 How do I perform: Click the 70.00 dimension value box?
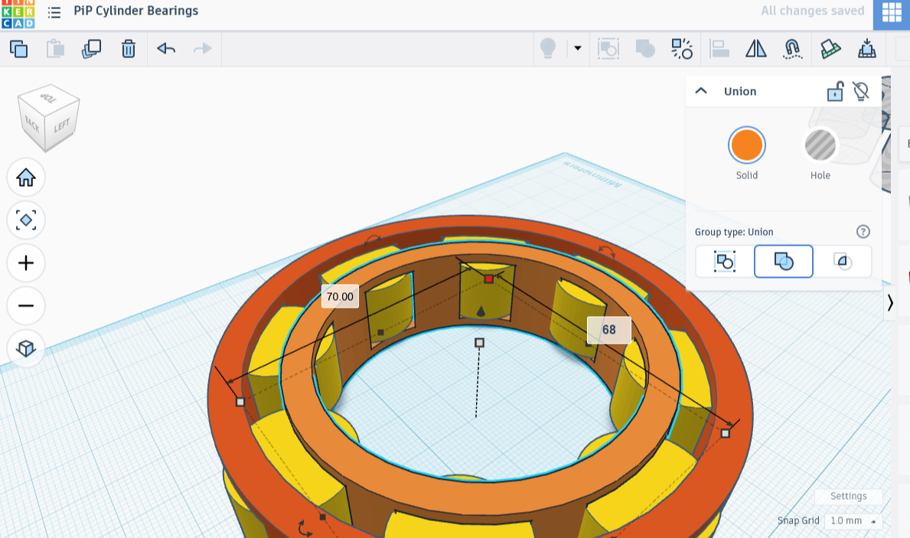tap(340, 297)
